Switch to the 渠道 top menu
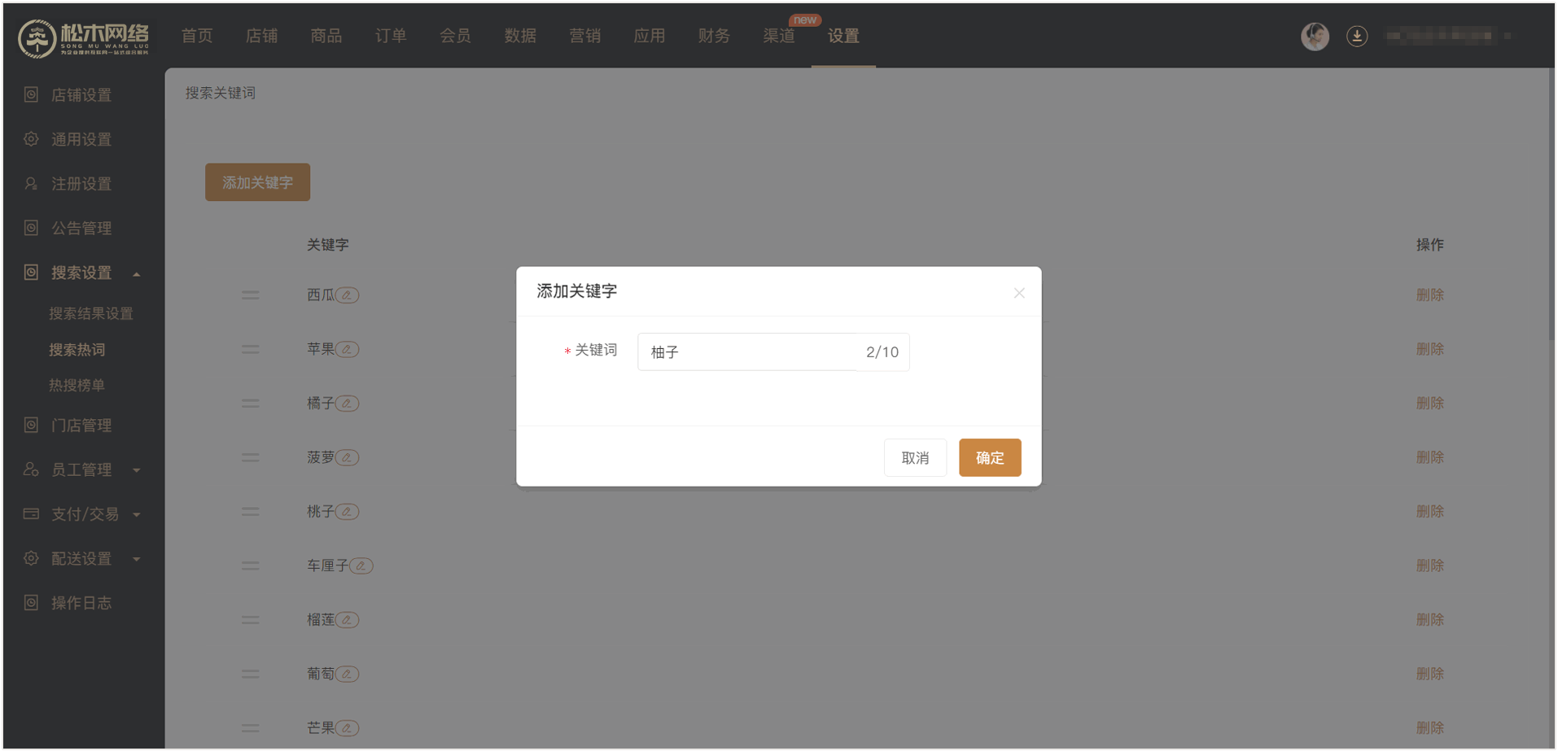This screenshot has height=751, width=1558. (778, 36)
